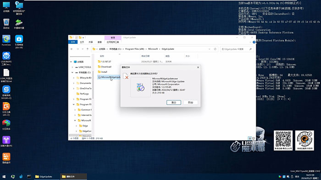Select the Install folder
This screenshot has width=321, height=180.
(x=103, y=72)
